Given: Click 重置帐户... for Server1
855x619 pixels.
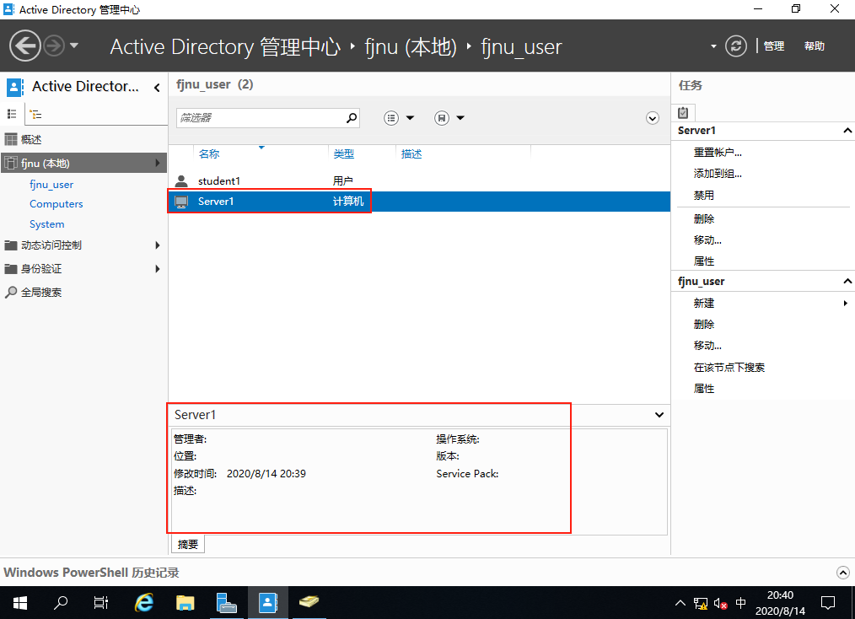Looking at the screenshot, I should tap(718, 152).
